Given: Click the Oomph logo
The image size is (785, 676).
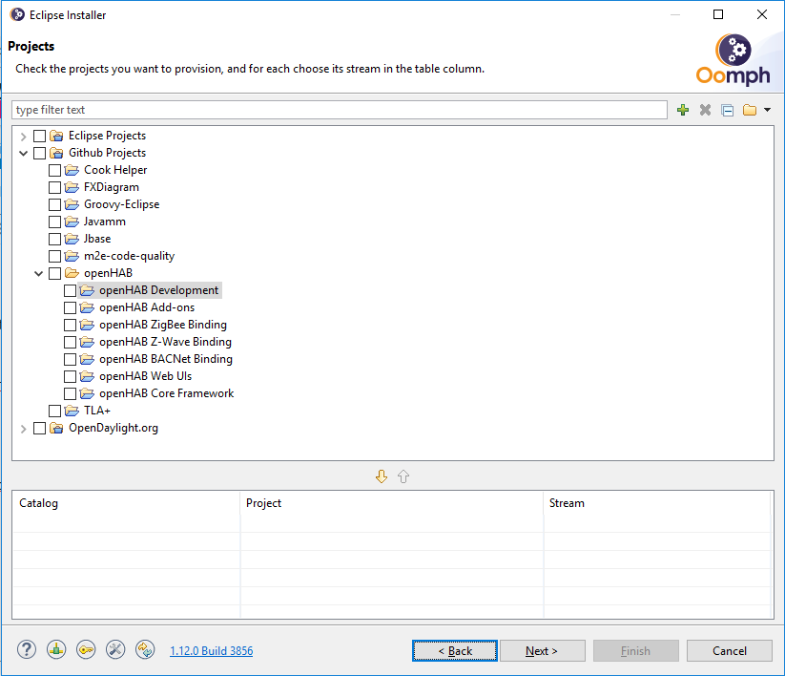Looking at the screenshot, I should [x=733, y=59].
